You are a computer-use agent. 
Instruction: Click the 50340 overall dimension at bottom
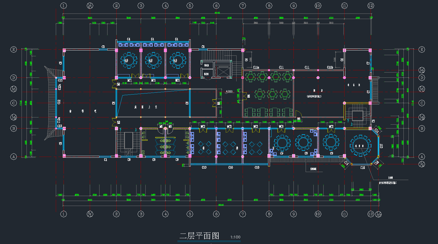tap(221, 205)
